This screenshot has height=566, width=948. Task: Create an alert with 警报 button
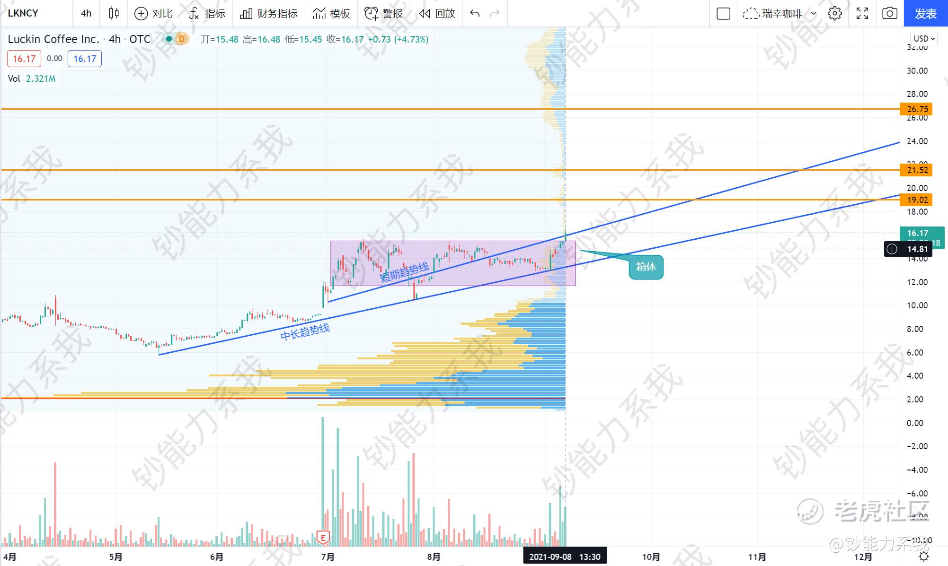(x=383, y=13)
